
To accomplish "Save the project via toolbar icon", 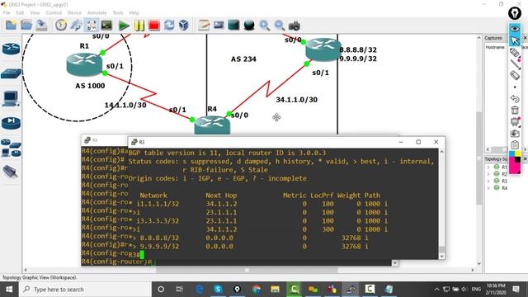I will [x=41, y=26].
